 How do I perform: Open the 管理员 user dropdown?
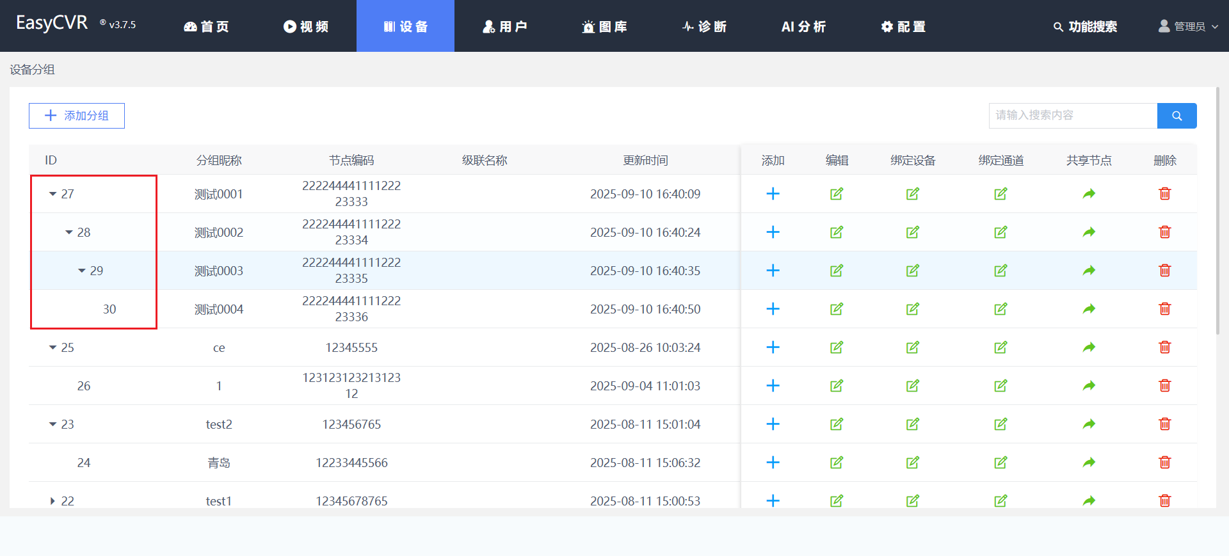tap(1188, 26)
